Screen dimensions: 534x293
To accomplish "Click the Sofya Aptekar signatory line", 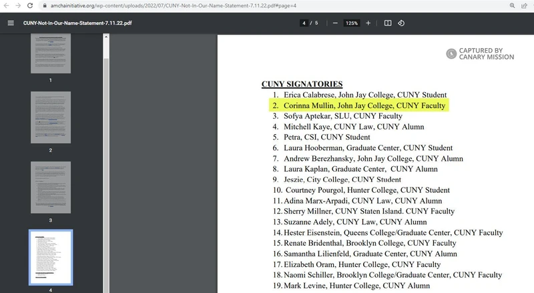I will 338,116.
